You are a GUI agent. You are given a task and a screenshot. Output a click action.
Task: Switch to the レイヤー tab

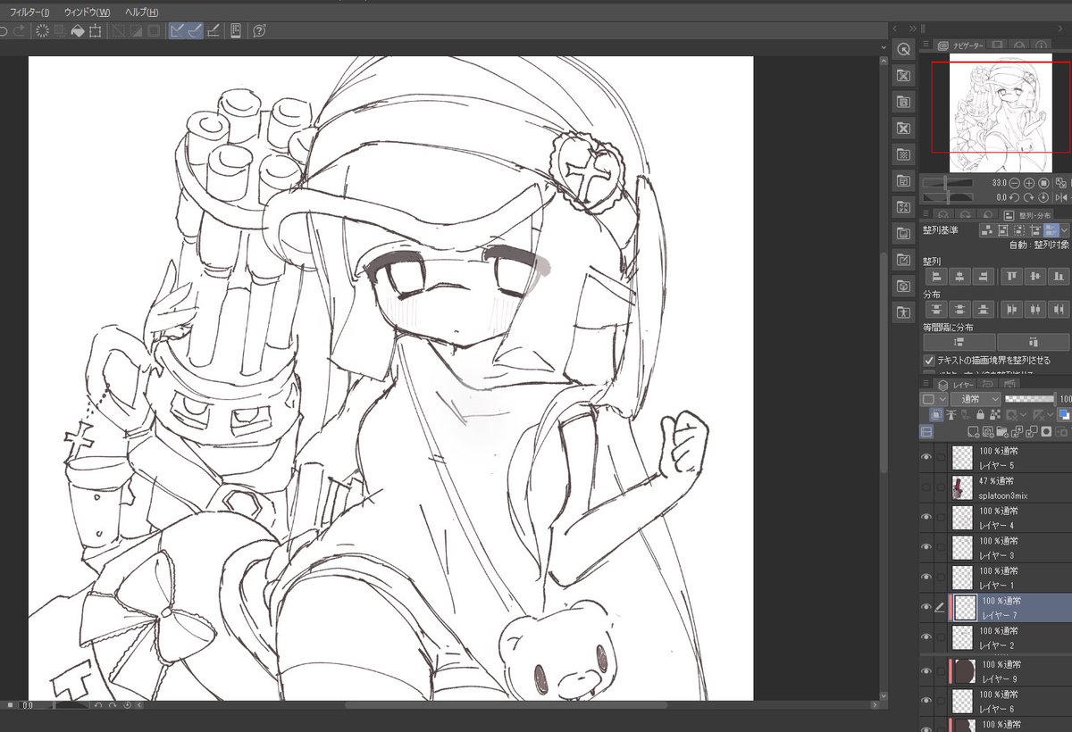(x=957, y=385)
